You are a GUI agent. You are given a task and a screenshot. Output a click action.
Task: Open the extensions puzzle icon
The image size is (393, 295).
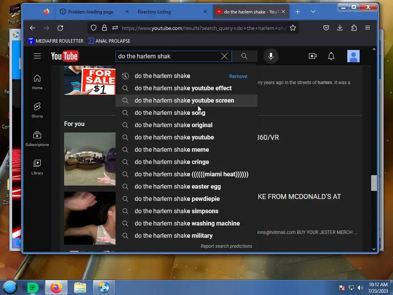click(354, 28)
